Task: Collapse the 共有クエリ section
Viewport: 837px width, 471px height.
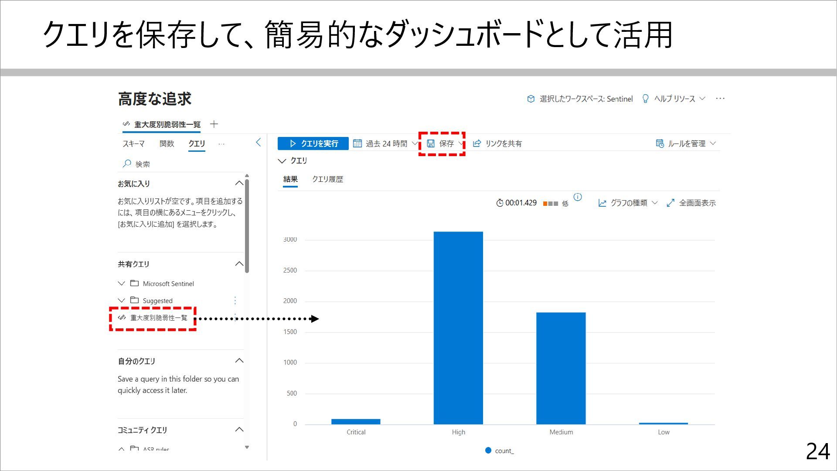Action: pos(239,264)
